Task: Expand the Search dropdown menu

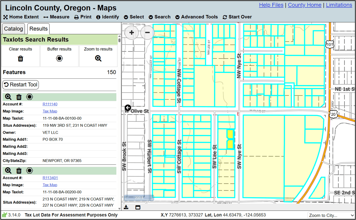Action: pos(160,17)
